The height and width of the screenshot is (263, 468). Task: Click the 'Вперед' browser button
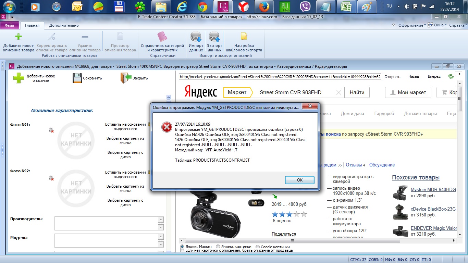(x=434, y=77)
